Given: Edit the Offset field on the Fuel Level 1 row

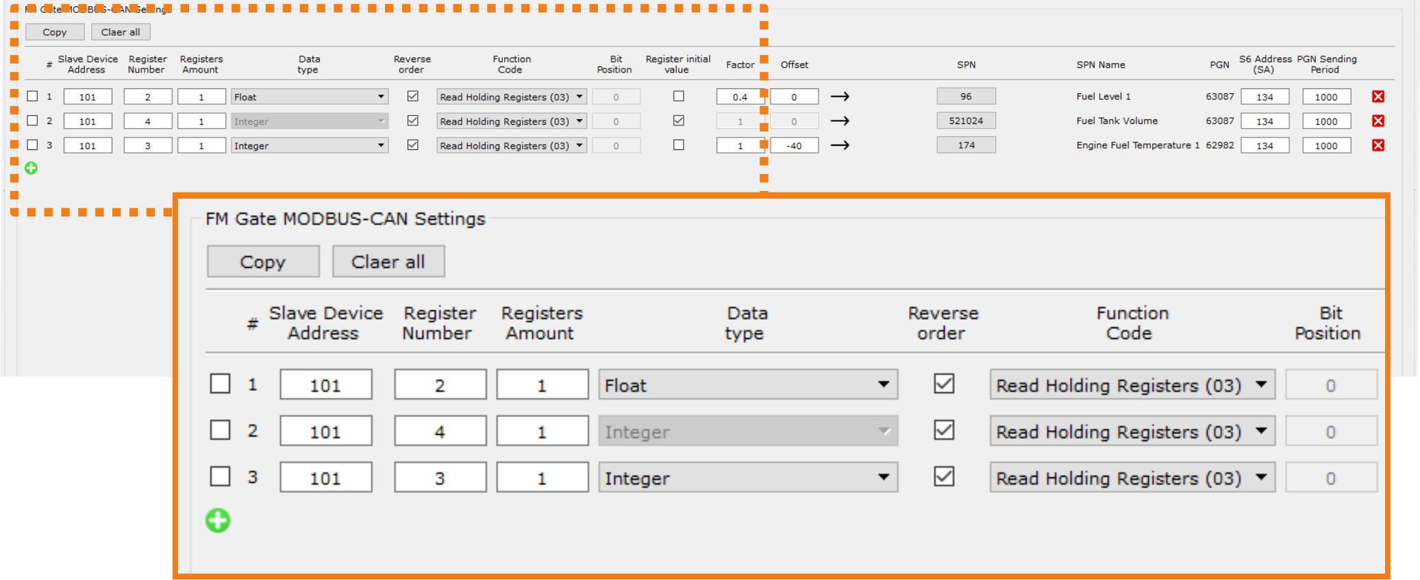Looking at the screenshot, I should click(794, 97).
